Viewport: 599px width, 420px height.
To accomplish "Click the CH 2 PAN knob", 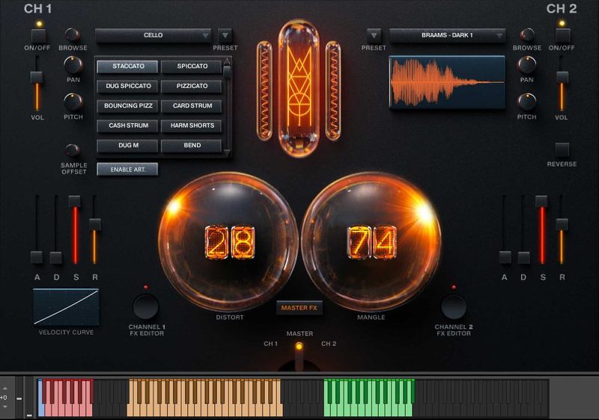I will pos(527,66).
